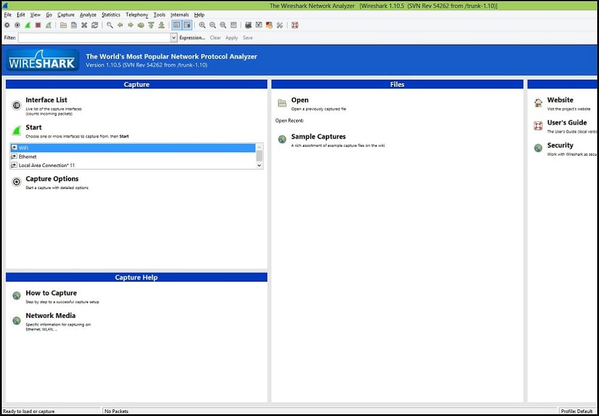Click into the display Filter text field

(x=94, y=38)
